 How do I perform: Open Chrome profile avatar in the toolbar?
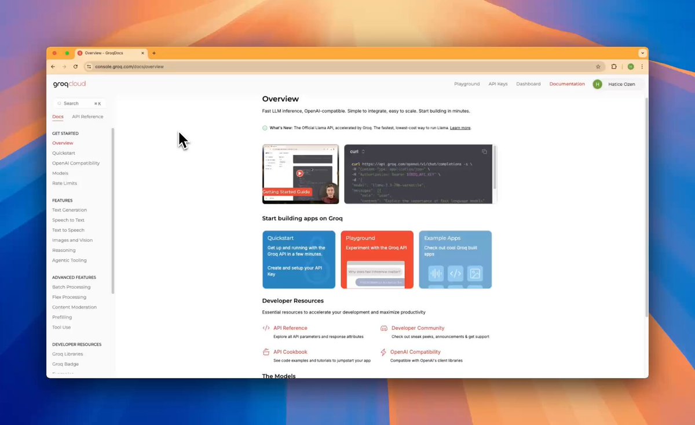[x=631, y=67]
